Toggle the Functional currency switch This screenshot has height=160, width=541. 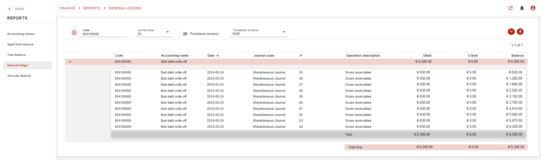click(183, 34)
